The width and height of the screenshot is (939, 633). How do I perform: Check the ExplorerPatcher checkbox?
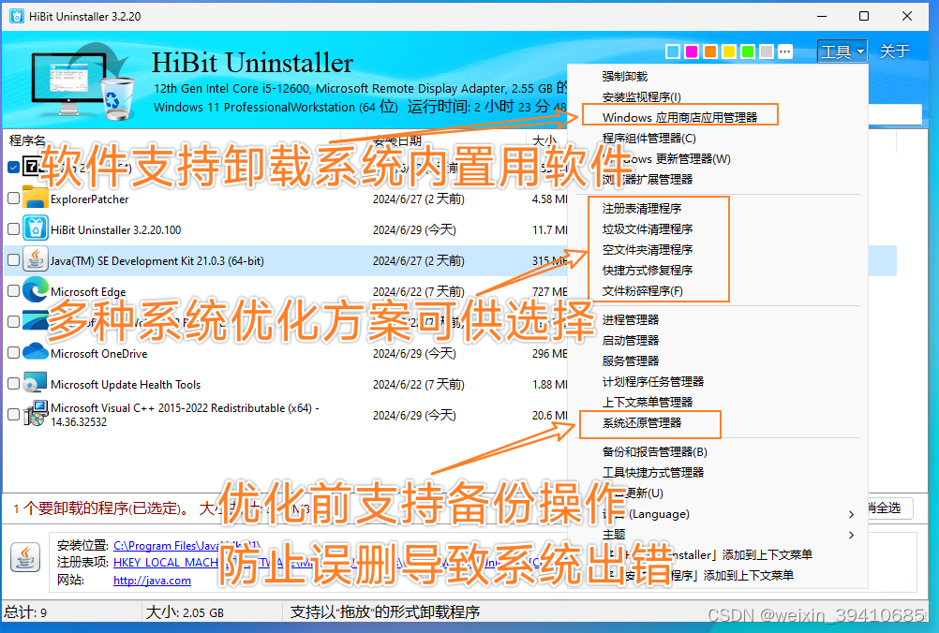14,198
